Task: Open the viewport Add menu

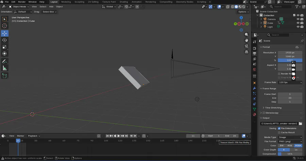Action: (x=51, y=7)
